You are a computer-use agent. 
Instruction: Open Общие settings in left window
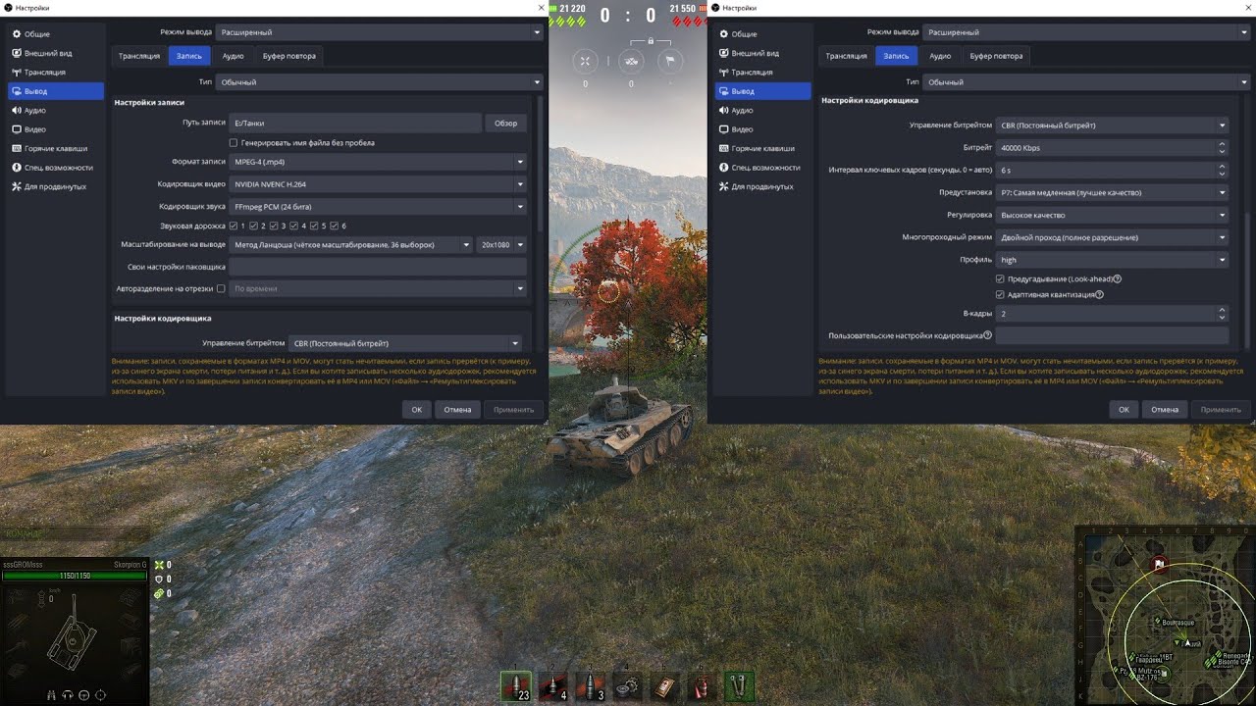pyautogui.click(x=56, y=34)
